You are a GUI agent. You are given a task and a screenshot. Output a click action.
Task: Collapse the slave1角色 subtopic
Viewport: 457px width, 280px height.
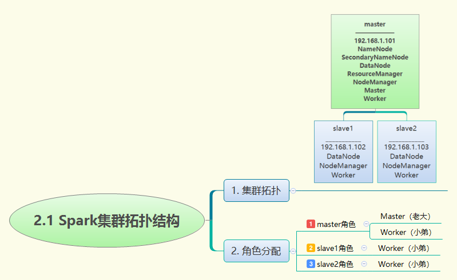pyautogui.click(x=364, y=247)
